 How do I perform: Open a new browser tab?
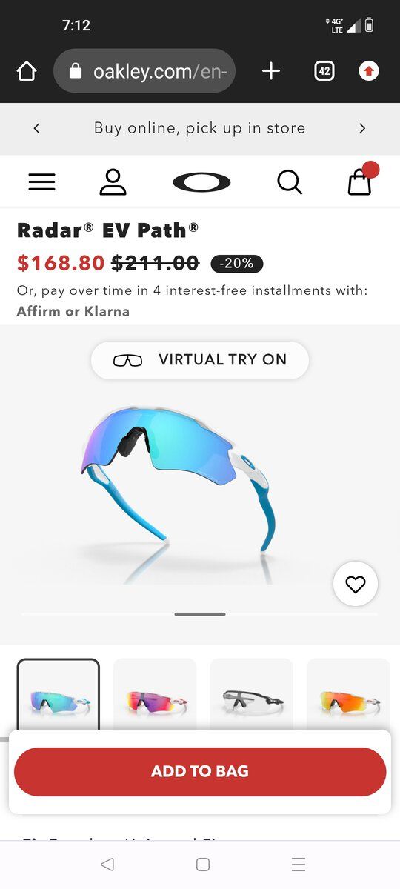tap(271, 71)
